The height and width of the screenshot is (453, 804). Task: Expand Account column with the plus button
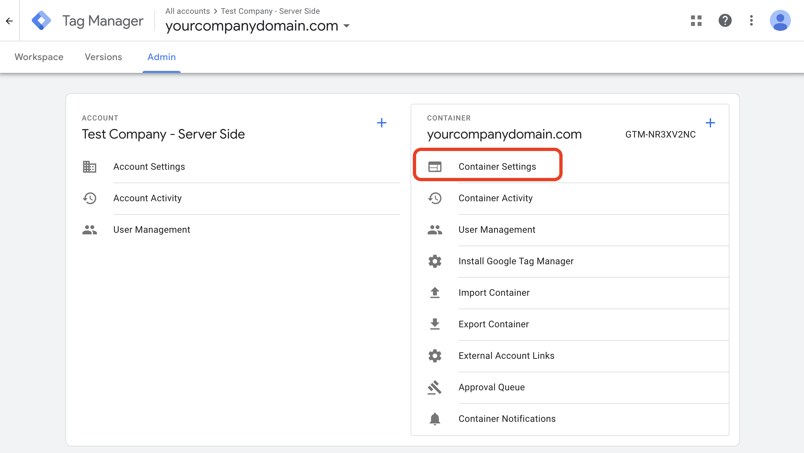pyautogui.click(x=382, y=122)
